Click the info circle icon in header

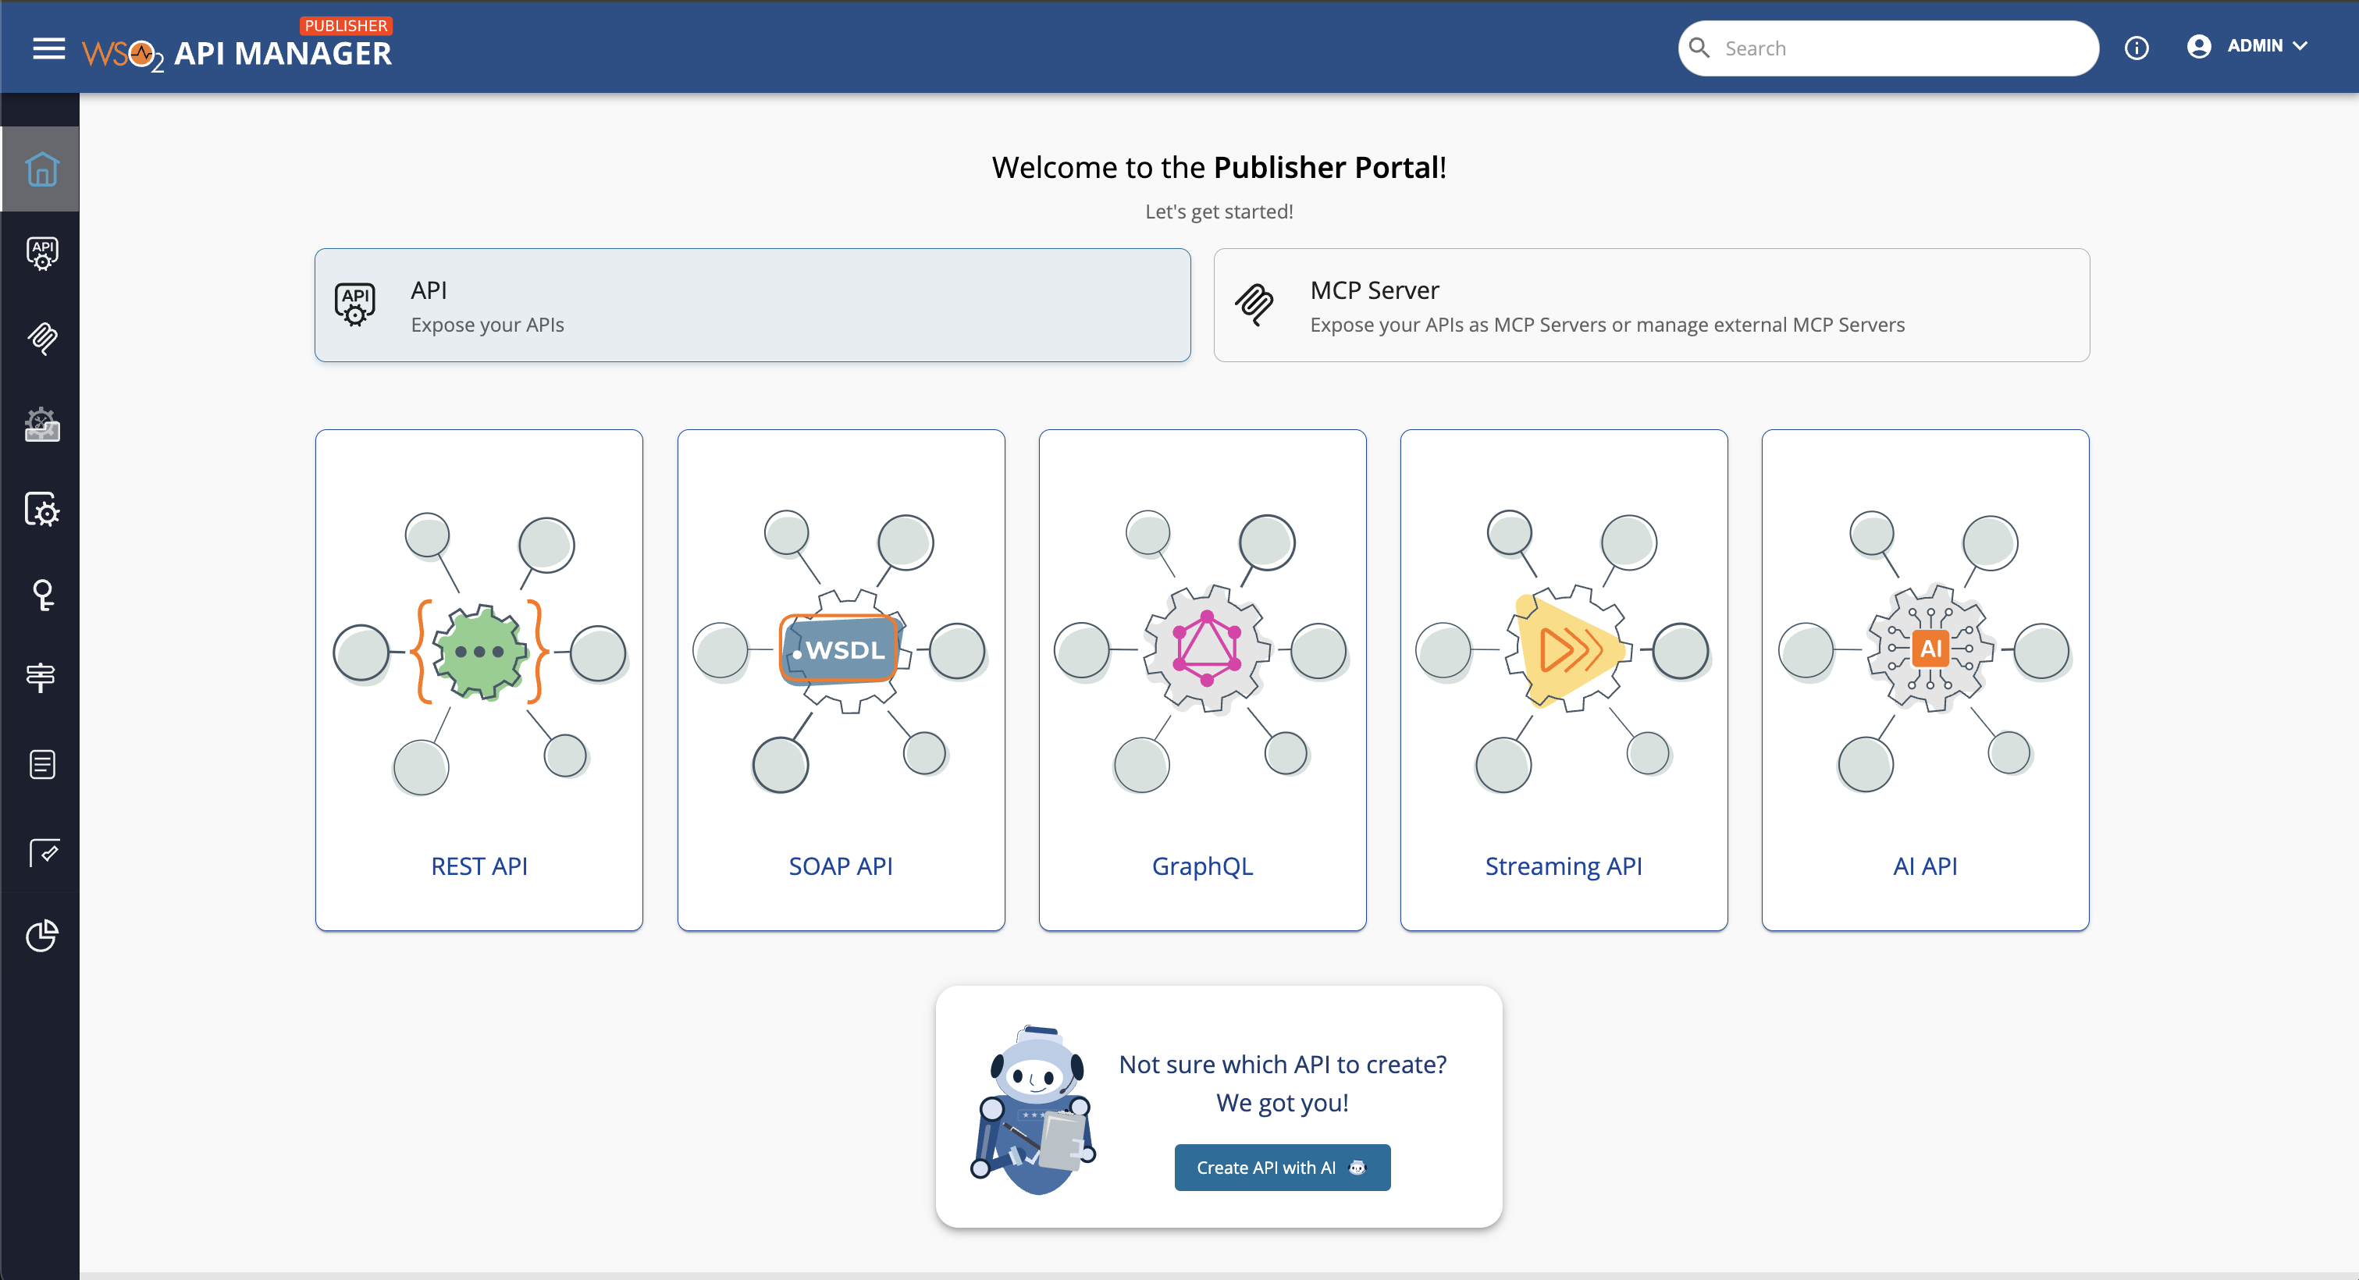2136,48
